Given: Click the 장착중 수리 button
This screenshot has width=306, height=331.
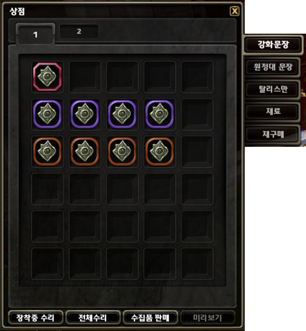Looking at the screenshot, I should click(35, 318).
